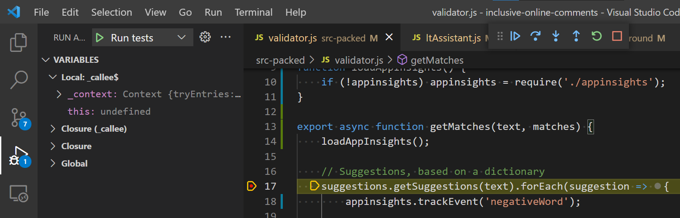Click line number 13 in gutter

pos(271,127)
